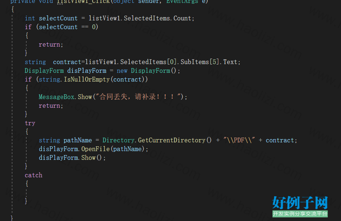
Task: Click the "DisplayForm" type at the declaration start
Action: point(44,71)
